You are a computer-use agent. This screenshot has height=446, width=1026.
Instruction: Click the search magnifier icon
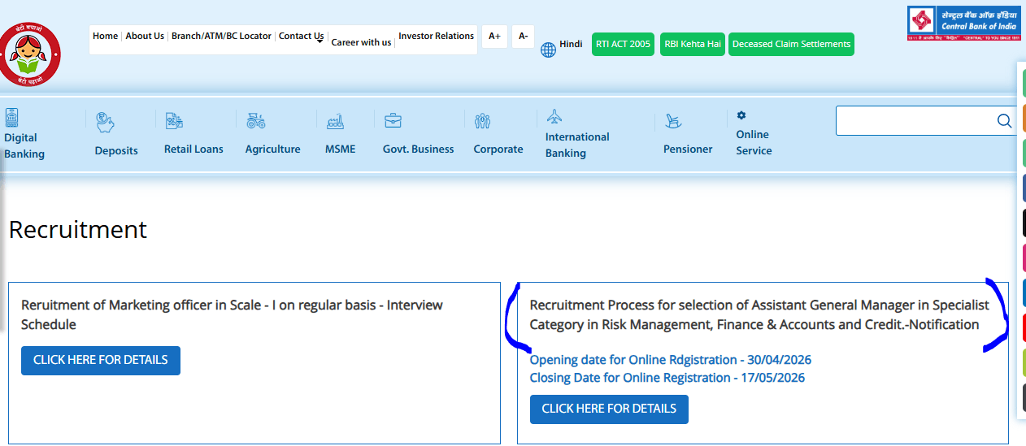[1005, 121]
